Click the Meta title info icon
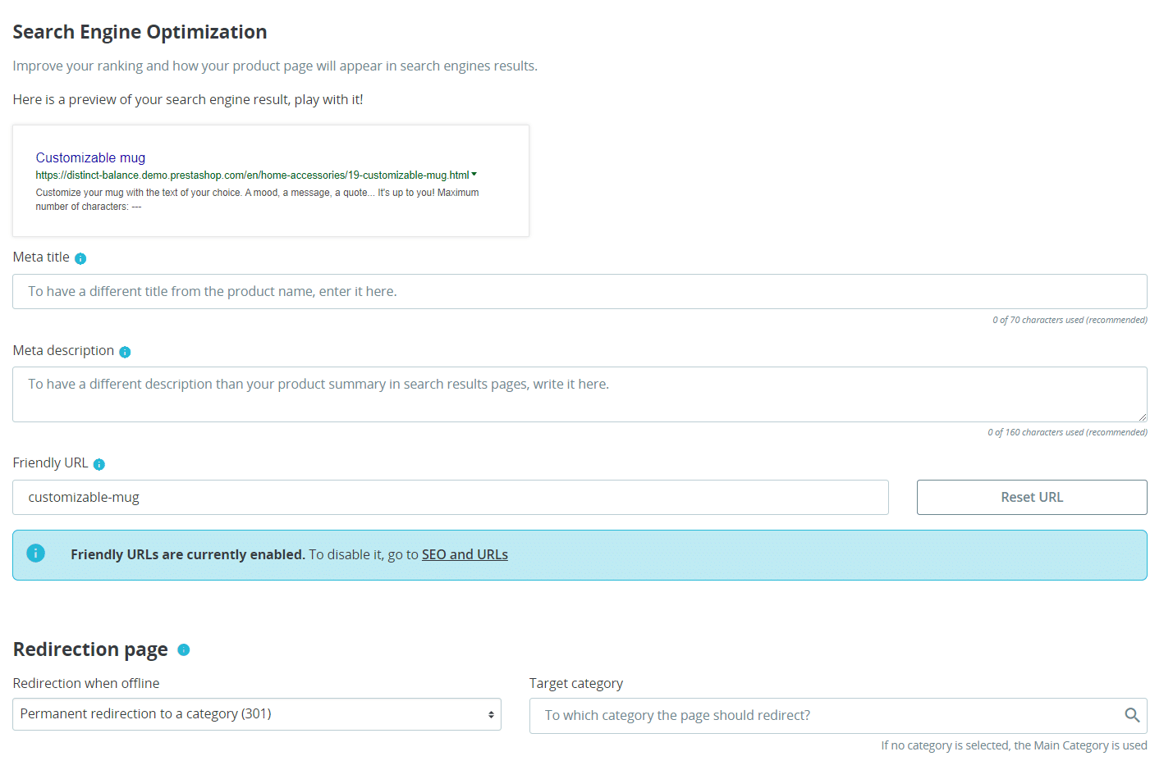The image size is (1173, 779). click(80, 257)
